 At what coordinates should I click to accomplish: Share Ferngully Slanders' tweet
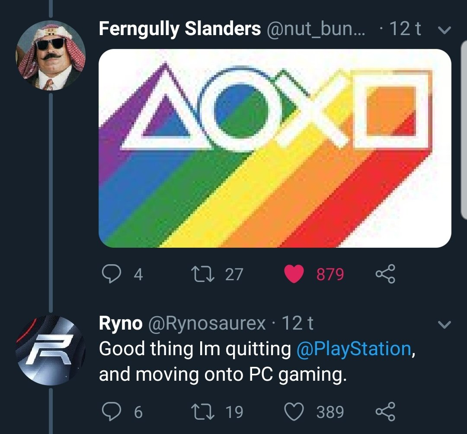tap(385, 274)
